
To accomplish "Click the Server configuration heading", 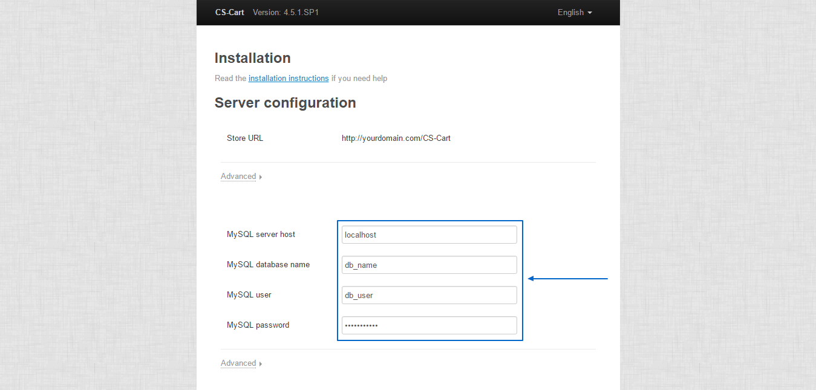I will pyautogui.click(x=285, y=103).
